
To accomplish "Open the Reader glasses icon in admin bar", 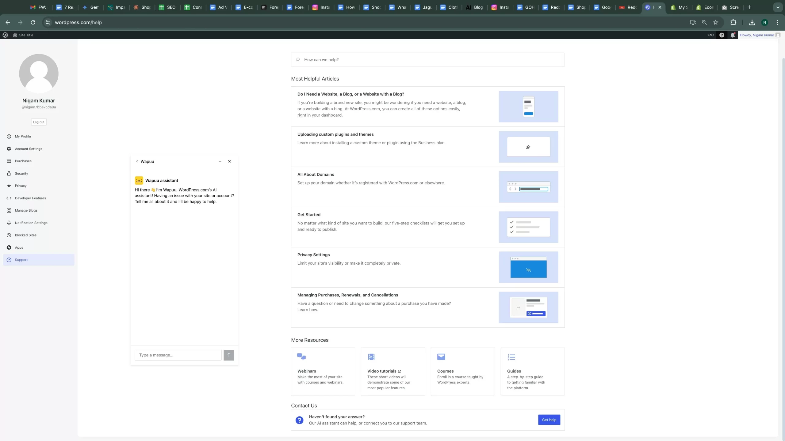I will 710,35.
